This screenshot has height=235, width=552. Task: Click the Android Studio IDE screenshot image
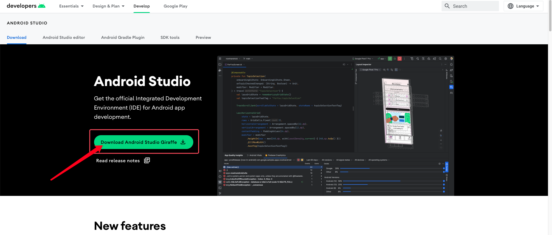pyautogui.click(x=335, y=126)
